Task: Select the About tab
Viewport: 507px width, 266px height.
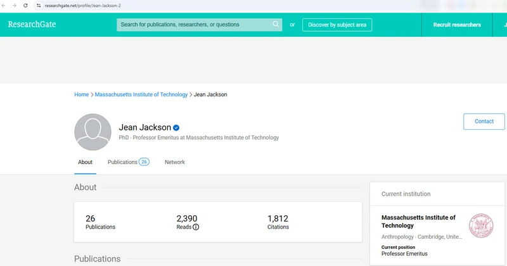Action: (x=85, y=162)
